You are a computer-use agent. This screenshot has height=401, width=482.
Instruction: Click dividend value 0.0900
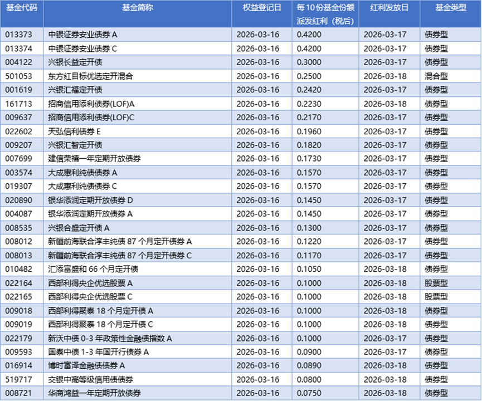pyautogui.click(x=309, y=352)
